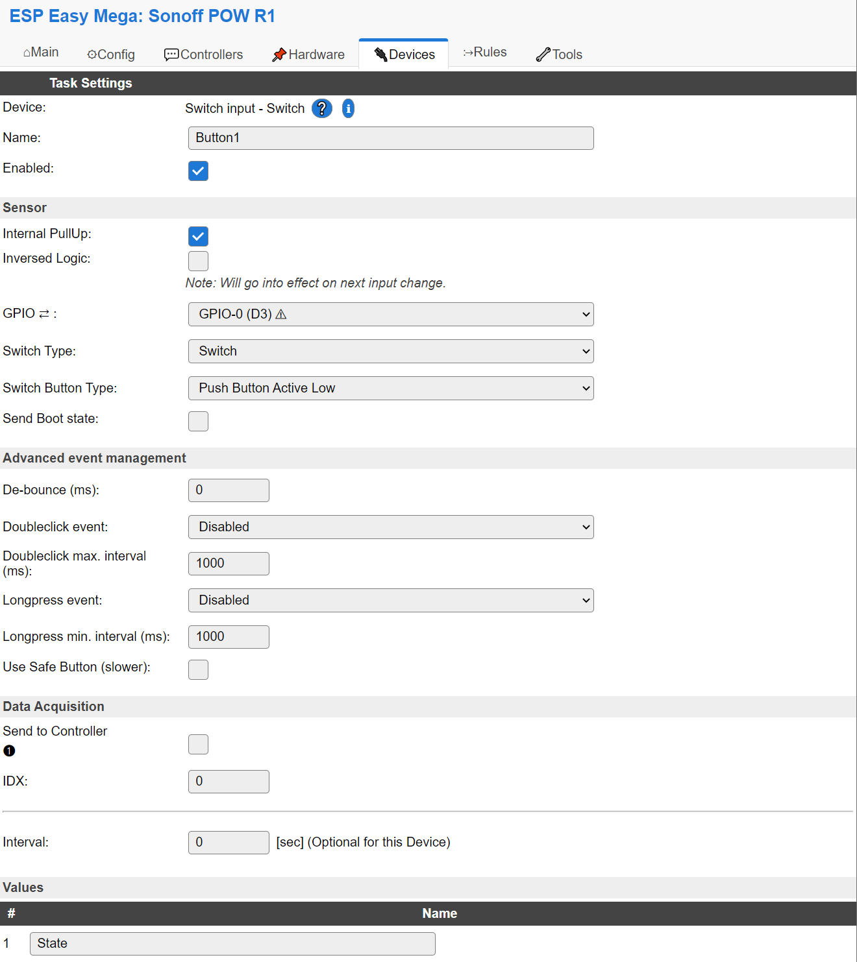The image size is (857, 962).
Task: Click the Name field containing Button1
Action: click(391, 138)
